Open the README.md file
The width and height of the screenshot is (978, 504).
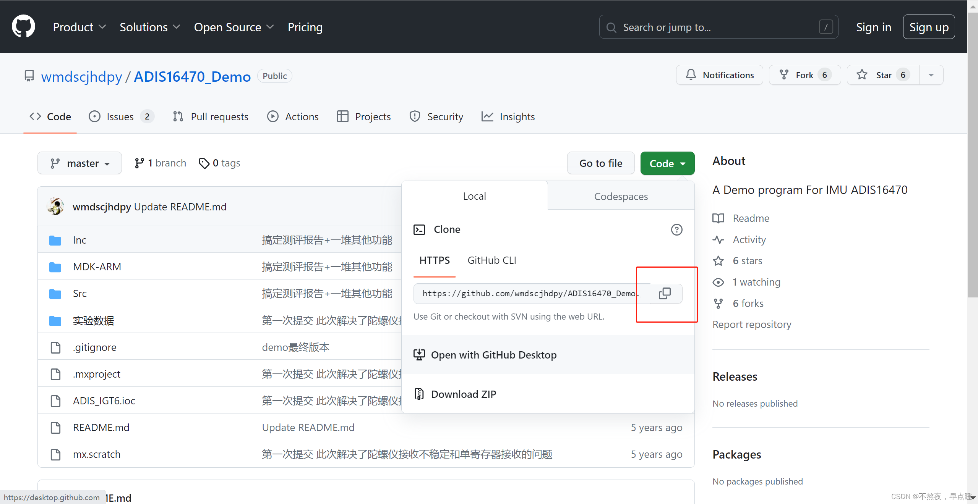pyautogui.click(x=101, y=428)
